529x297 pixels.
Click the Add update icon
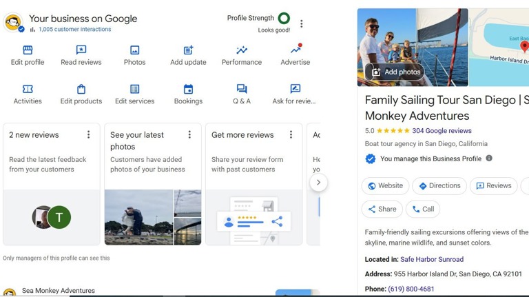pos(188,50)
